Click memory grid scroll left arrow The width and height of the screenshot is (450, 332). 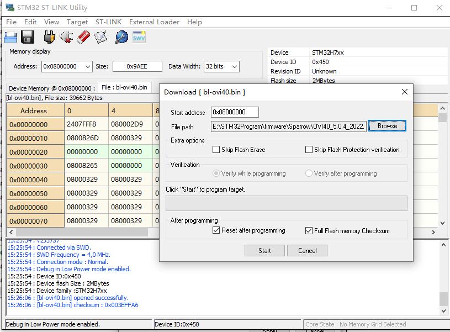tap(11, 232)
